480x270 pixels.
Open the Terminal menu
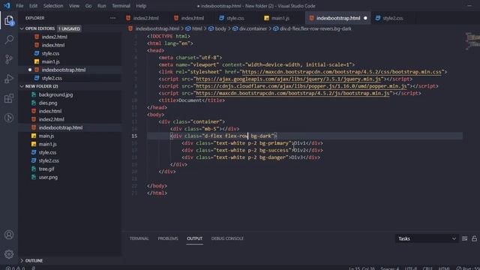pos(121,6)
